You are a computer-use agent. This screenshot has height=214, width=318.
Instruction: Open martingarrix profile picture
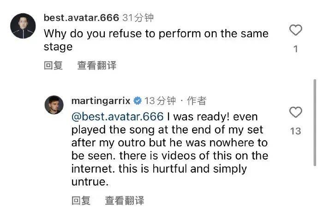click(54, 105)
